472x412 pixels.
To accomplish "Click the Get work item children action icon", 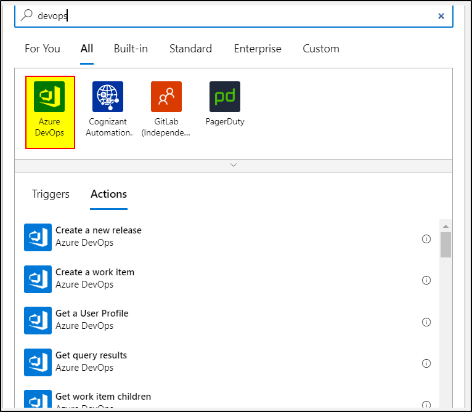I will pyautogui.click(x=38, y=399).
